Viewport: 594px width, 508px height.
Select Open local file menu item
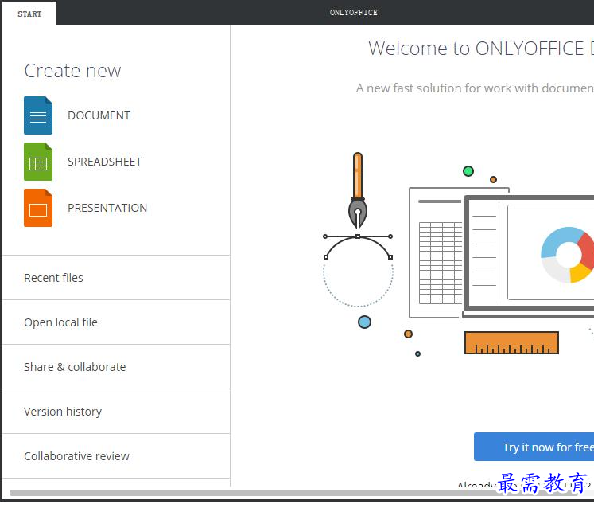coord(116,322)
